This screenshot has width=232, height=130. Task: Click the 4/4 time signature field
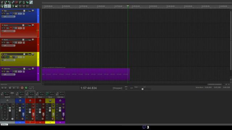tap(131, 88)
